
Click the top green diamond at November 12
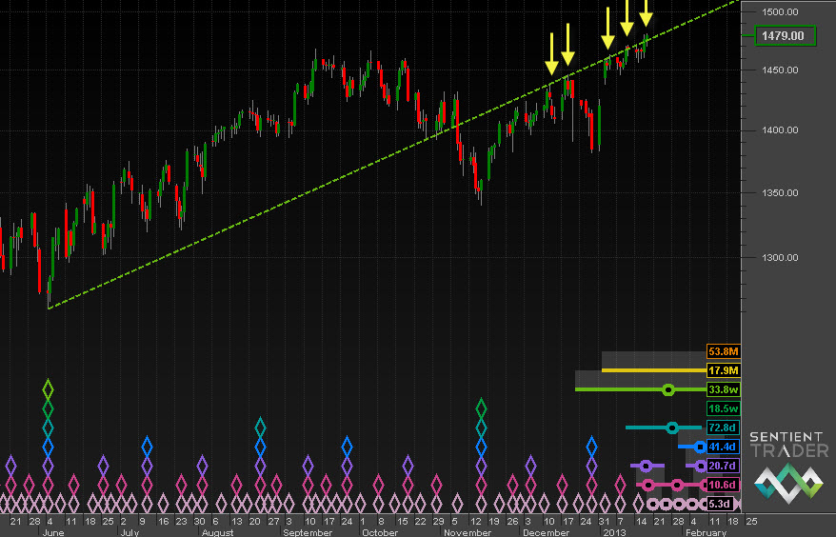[x=481, y=408]
